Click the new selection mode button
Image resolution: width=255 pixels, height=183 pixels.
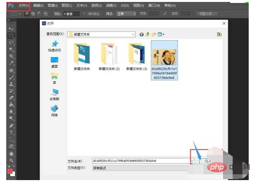pyautogui.click(x=27, y=14)
